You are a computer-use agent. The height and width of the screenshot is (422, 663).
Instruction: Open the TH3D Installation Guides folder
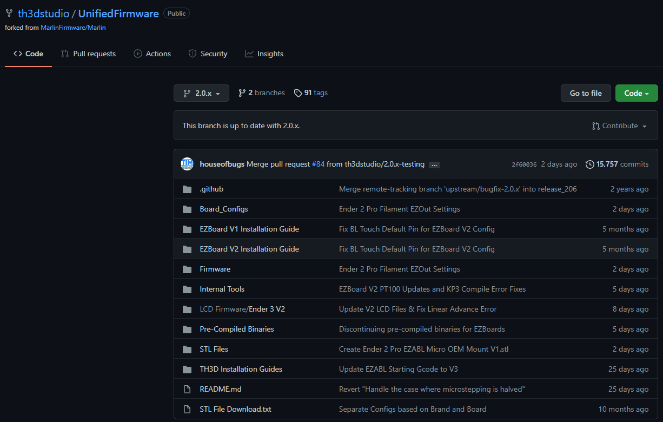pos(241,370)
